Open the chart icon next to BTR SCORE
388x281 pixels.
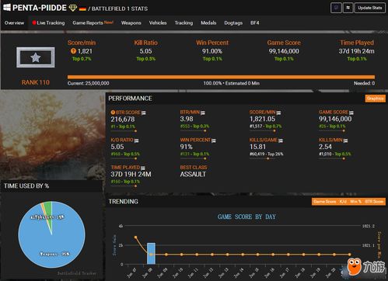(144, 113)
